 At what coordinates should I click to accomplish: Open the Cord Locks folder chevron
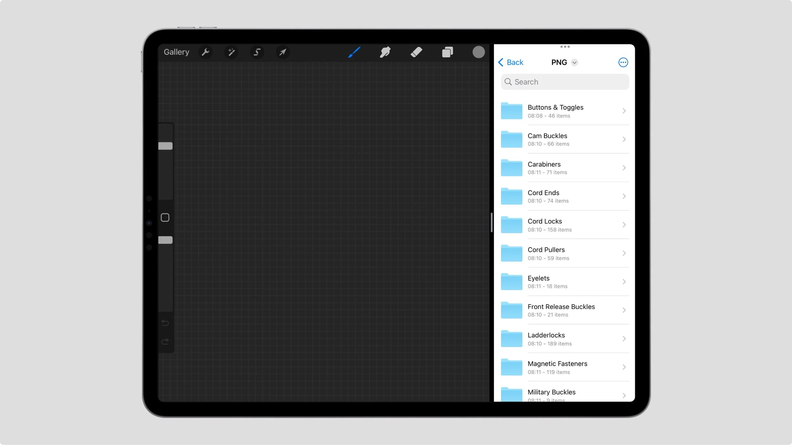(624, 225)
